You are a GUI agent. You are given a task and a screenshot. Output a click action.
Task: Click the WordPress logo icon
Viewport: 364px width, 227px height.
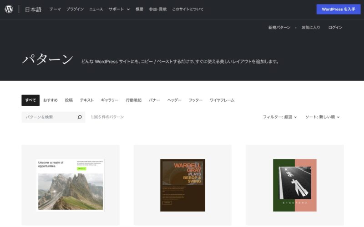[x=9, y=9]
